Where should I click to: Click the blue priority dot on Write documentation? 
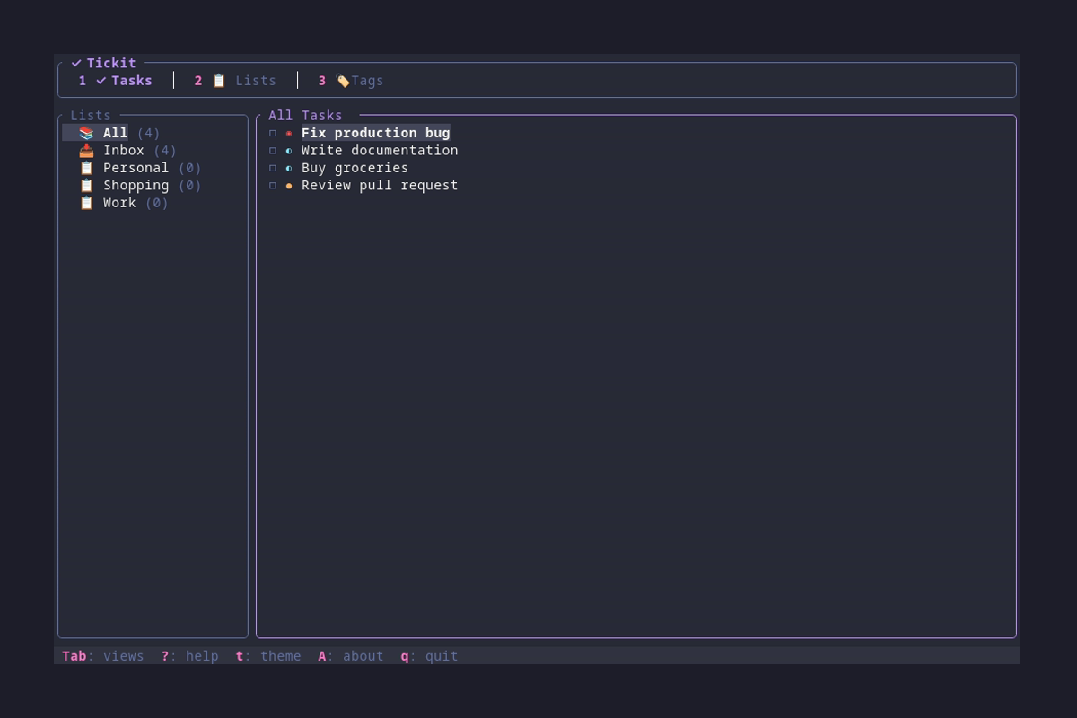tap(289, 150)
